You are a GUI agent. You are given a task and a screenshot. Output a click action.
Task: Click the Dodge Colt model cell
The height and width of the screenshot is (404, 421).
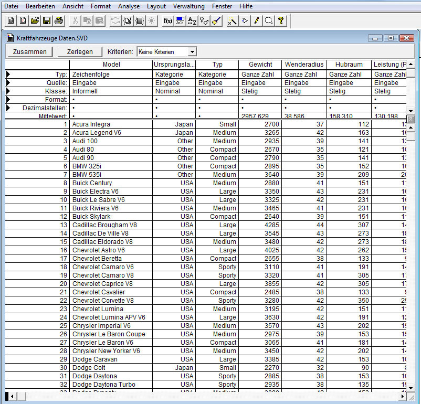(x=111, y=367)
